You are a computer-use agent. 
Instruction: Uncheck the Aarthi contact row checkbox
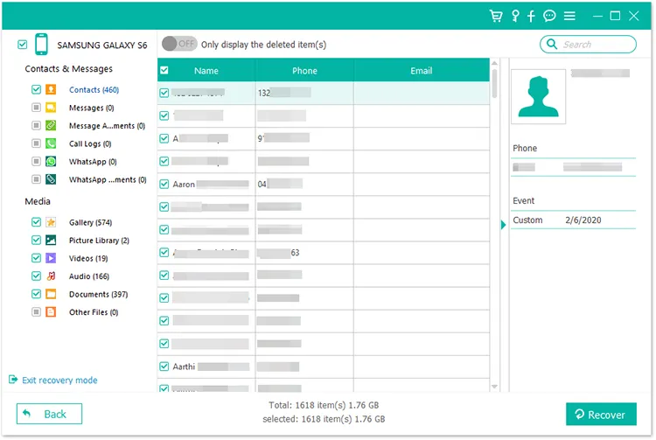[x=164, y=367]
